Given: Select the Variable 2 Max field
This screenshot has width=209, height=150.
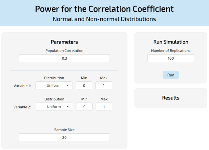Looking at the screenshot, I should pyautogui.click(x=104, y=107).
